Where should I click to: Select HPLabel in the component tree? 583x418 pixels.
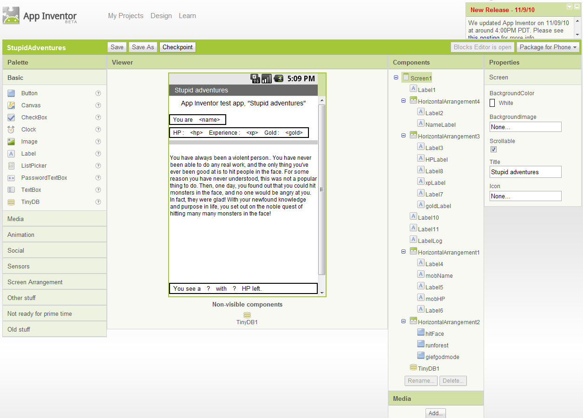coord(437,159)
